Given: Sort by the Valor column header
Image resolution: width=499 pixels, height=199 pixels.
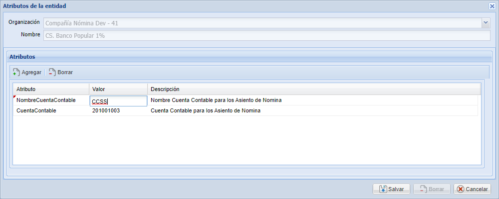Looking at the screenshot, I should point(118,89).
